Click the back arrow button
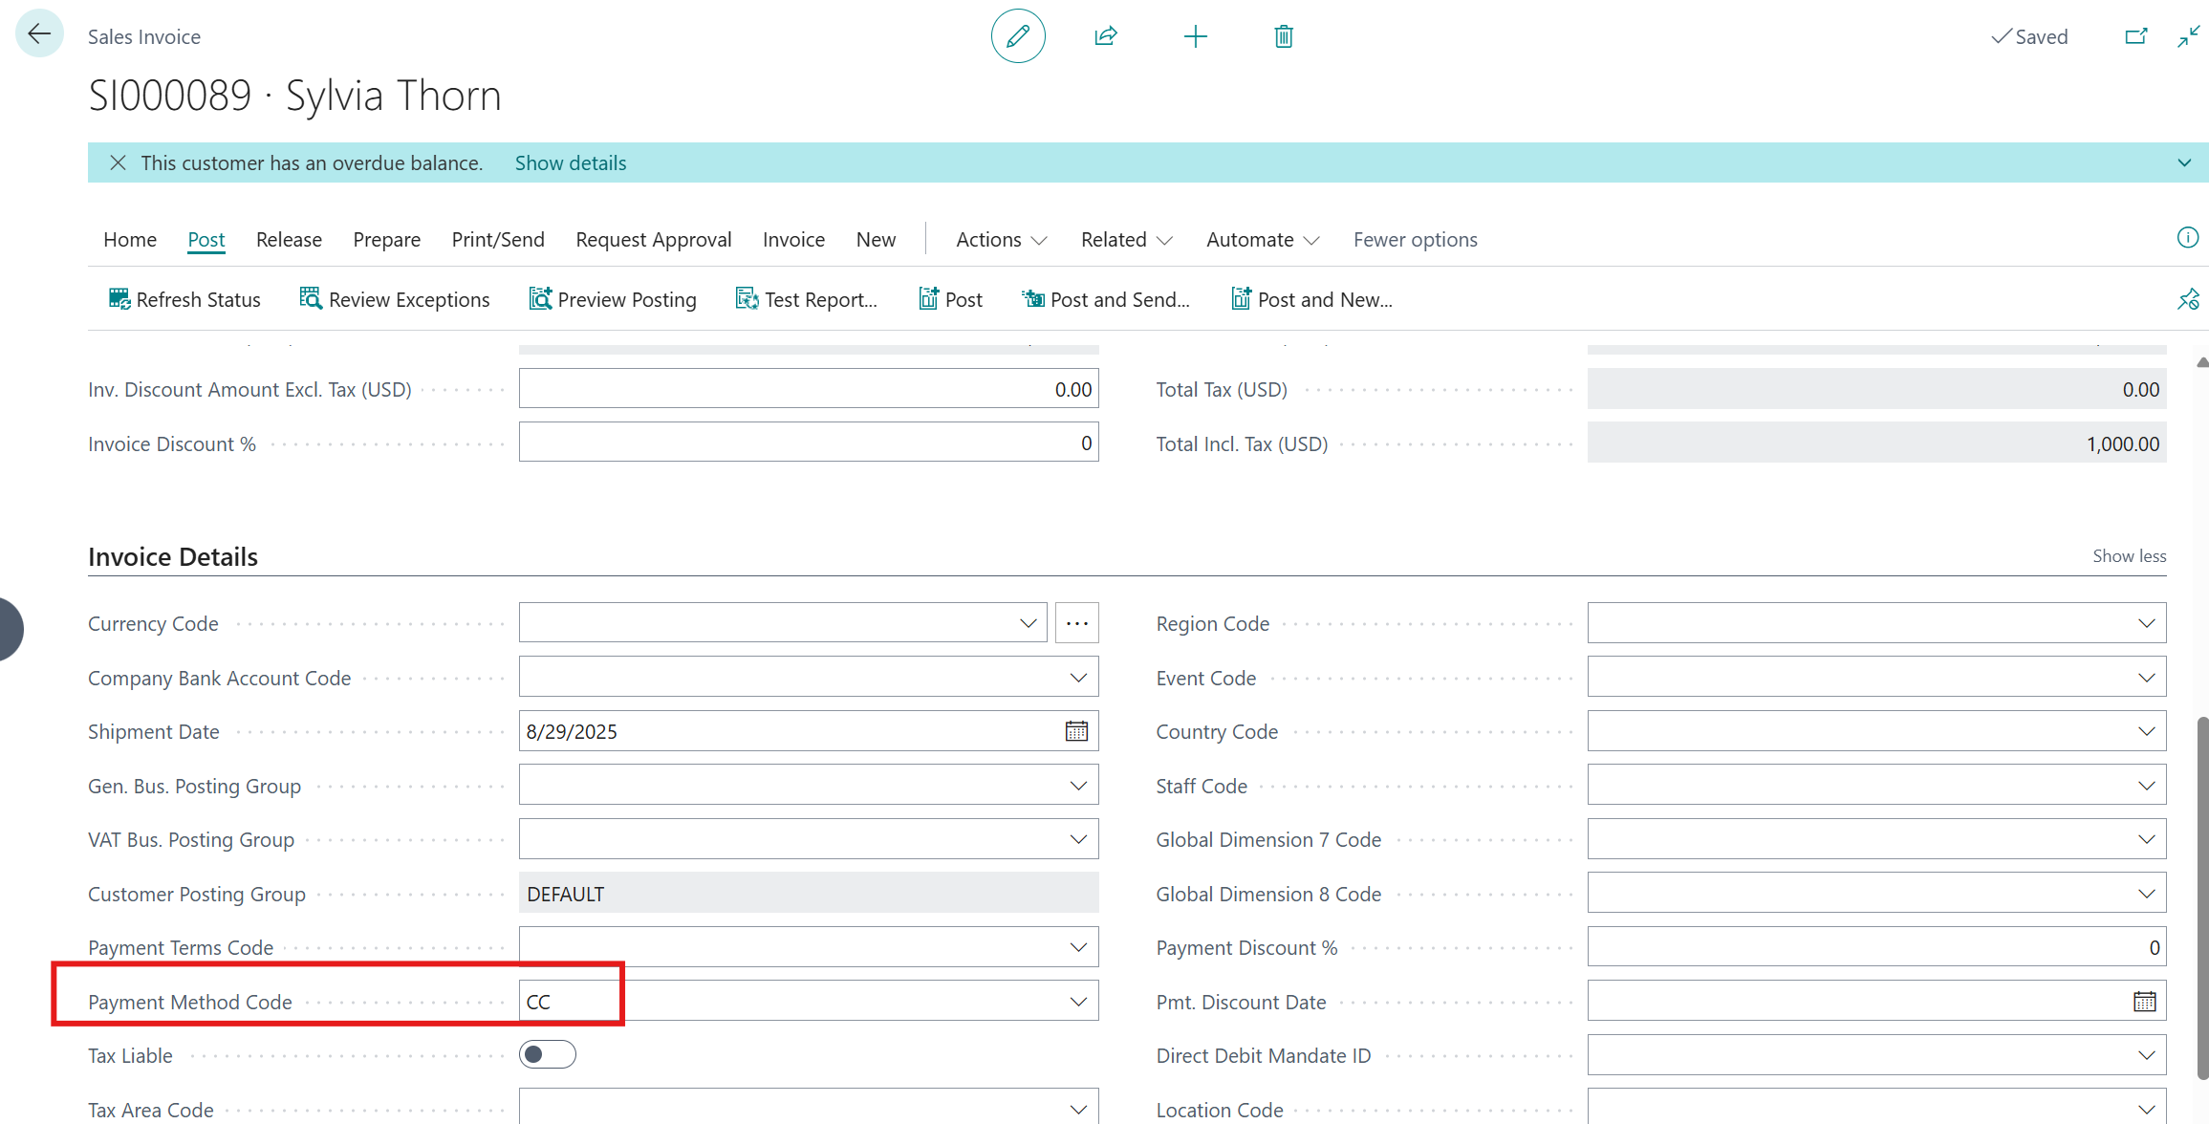 [x=39, y=34]
